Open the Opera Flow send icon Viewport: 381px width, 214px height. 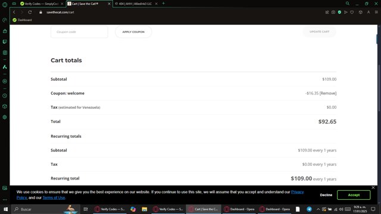click(345, 12)
